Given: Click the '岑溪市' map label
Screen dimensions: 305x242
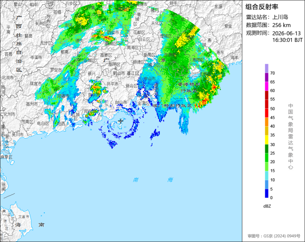Looking at the screenshot, I should pos(36,57).
